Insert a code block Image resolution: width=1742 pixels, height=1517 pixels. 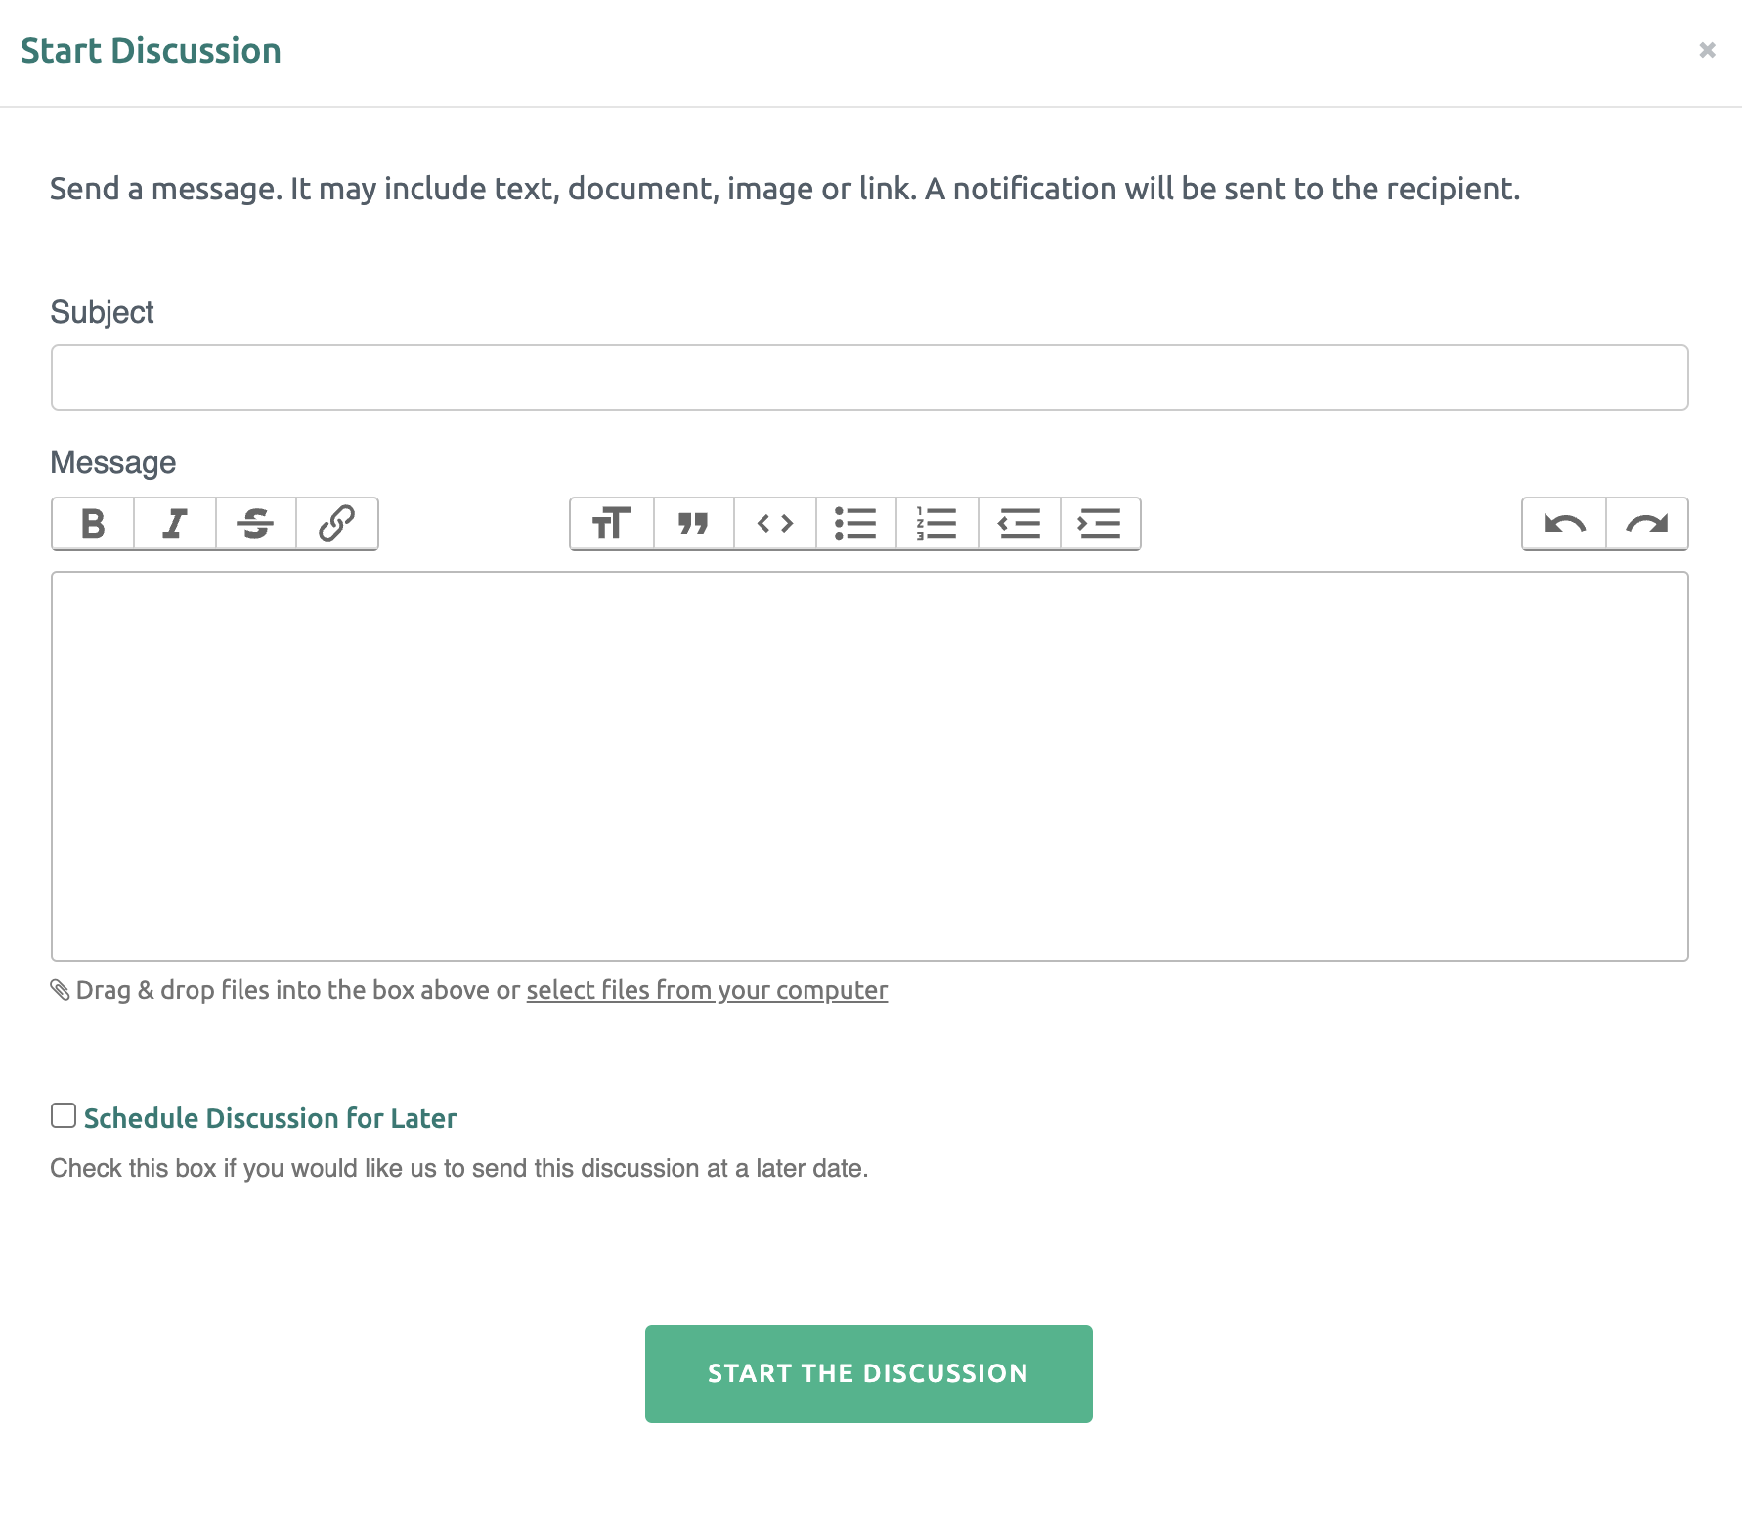coord(775,524)
